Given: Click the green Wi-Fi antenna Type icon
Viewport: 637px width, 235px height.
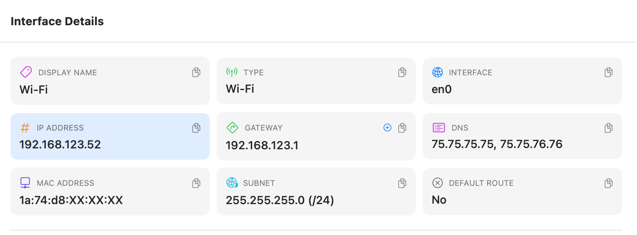Looking at the screenshot, I should coord(232,72).
